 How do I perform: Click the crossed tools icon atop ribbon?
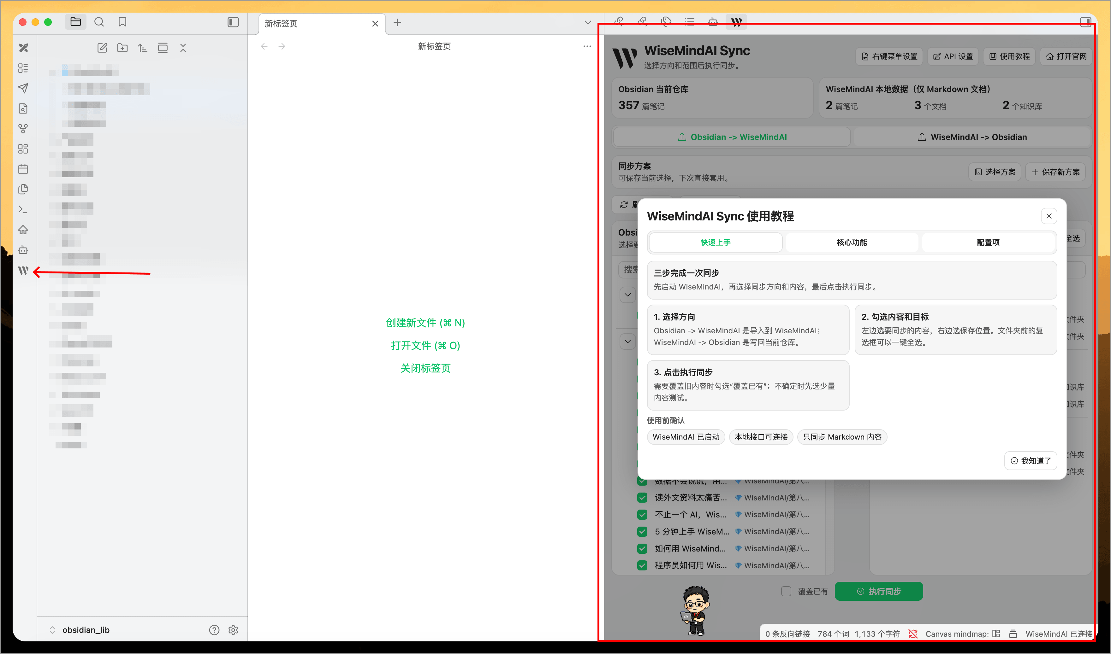23,48
